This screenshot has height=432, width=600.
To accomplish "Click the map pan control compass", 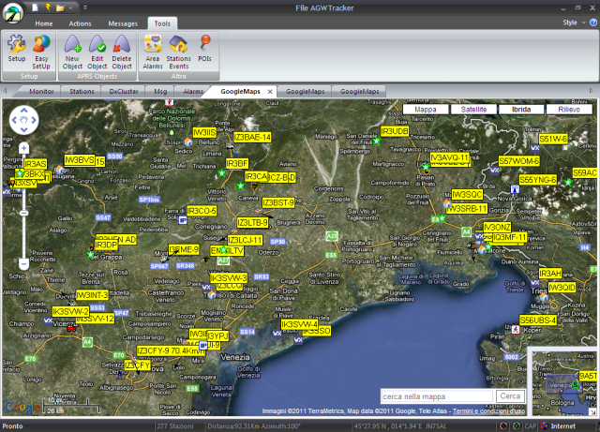I will click(x=23, y=120).
